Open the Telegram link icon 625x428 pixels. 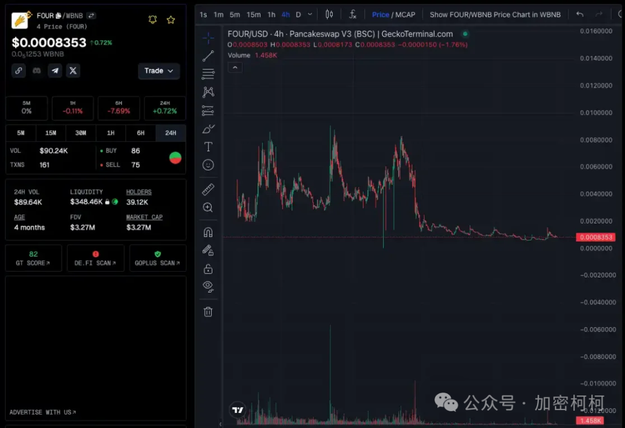click(x=55, y=71)
